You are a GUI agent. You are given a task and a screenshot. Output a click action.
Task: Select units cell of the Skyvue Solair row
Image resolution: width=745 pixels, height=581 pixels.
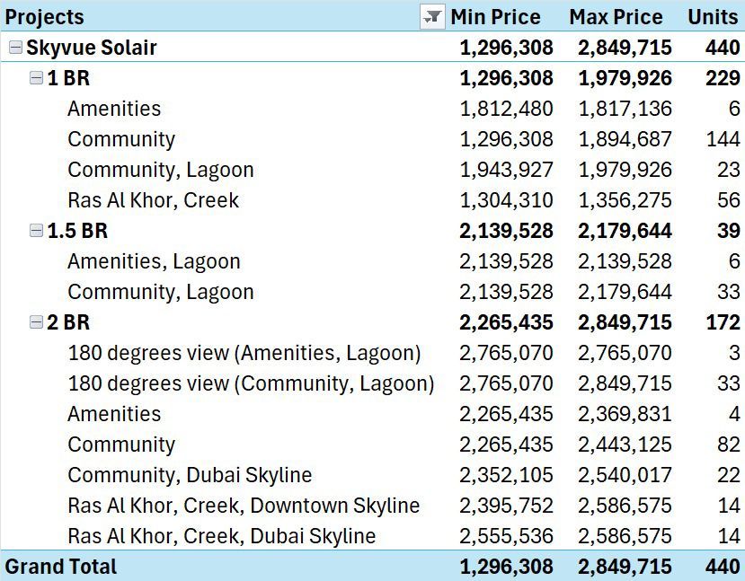[723, 48]
